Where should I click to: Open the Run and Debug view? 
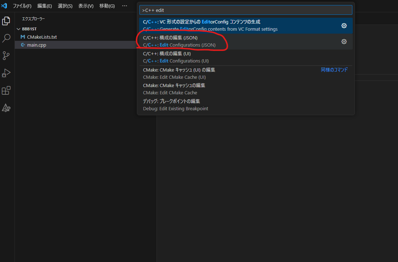6,73
